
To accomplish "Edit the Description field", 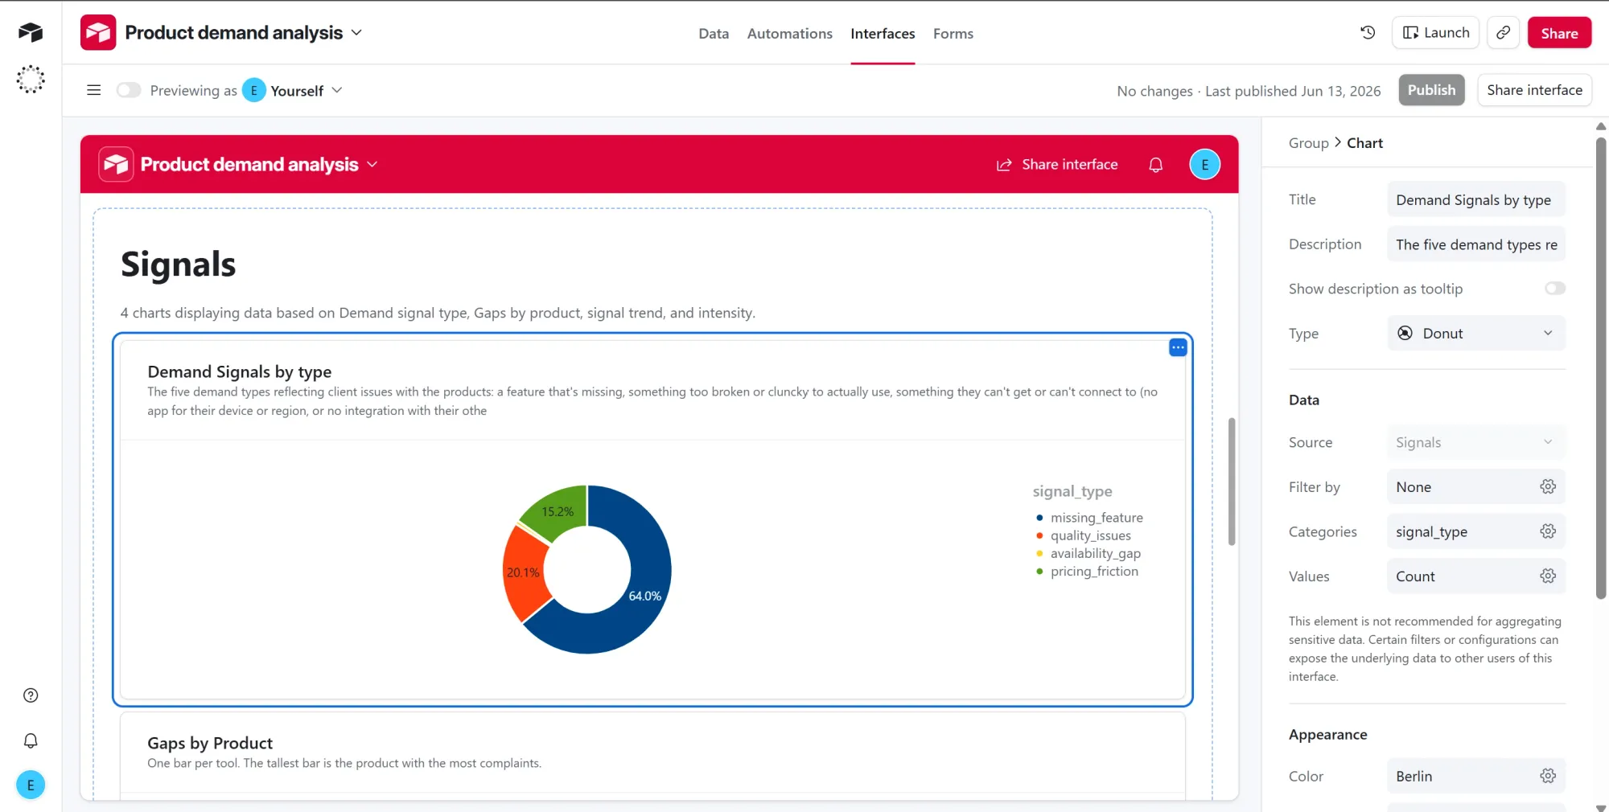I will [1476, 244].
